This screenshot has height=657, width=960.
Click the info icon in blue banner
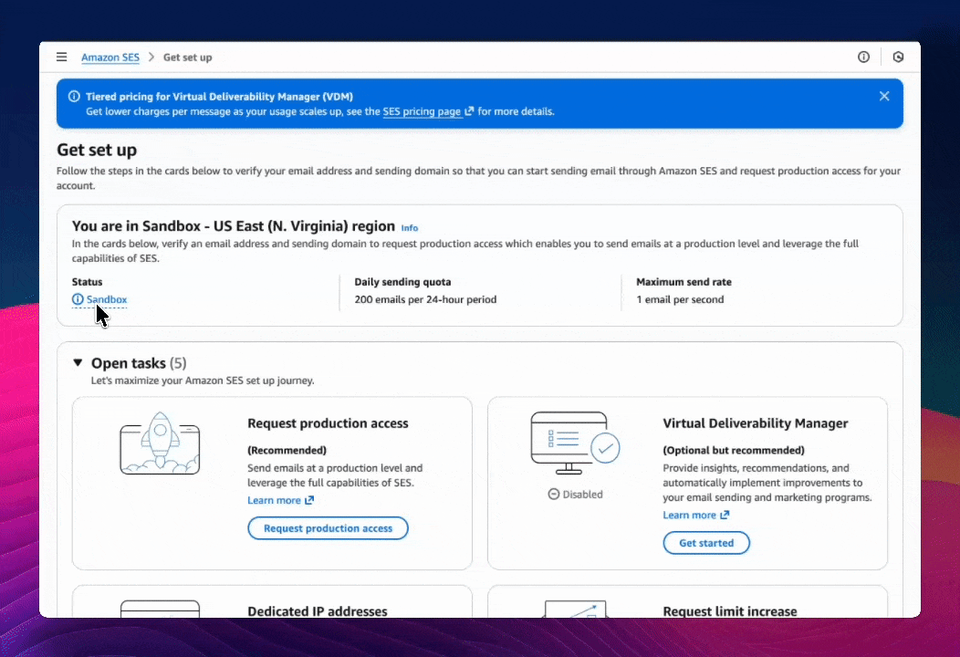(74, 97)
